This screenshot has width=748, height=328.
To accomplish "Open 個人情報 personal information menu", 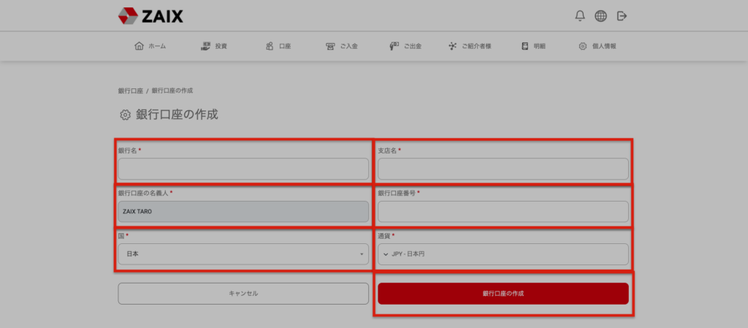I will [597, 46].
